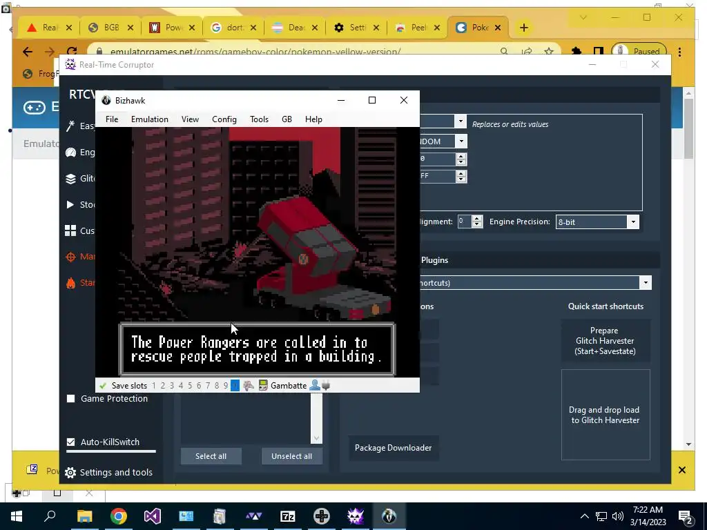707x530 pixels.
Task: Click the plug icon in Bizhawk status bar
Action: click(x=326, y=386)
